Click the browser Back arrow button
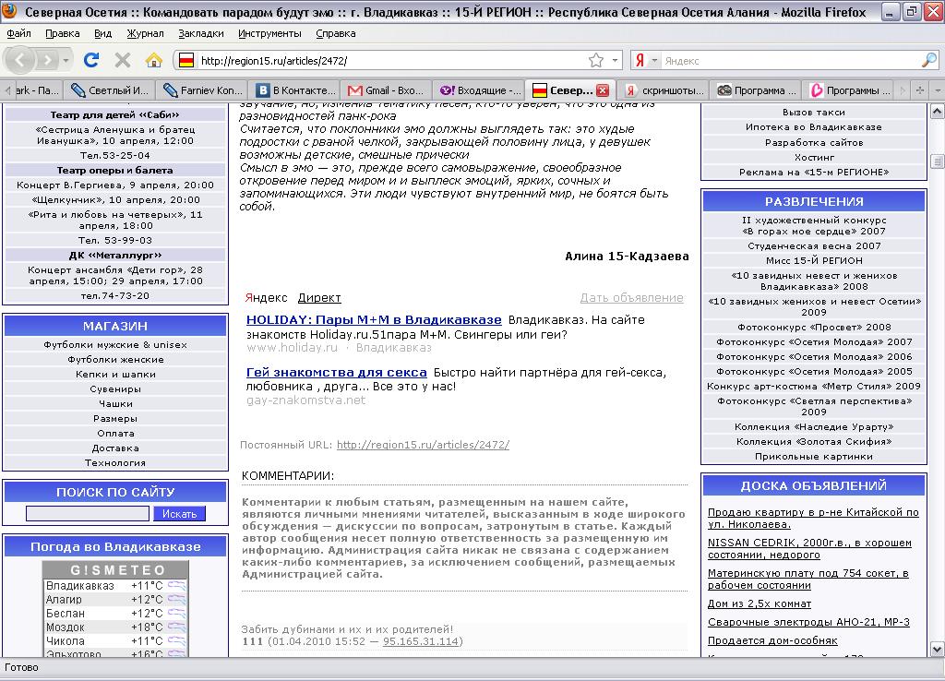Viewport: 945px width, 681px height. pos(20,61)
